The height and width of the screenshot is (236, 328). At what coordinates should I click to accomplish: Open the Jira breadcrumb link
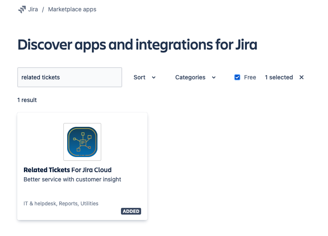(33, 9)
